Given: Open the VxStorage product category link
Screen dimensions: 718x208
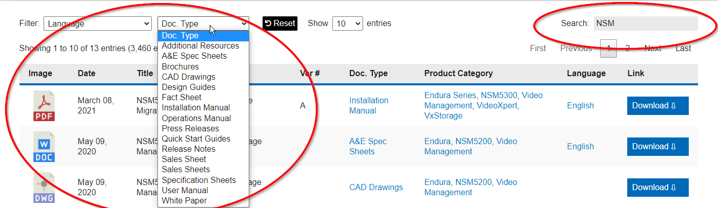Looking at the screenshot, I should coord(443,116).
